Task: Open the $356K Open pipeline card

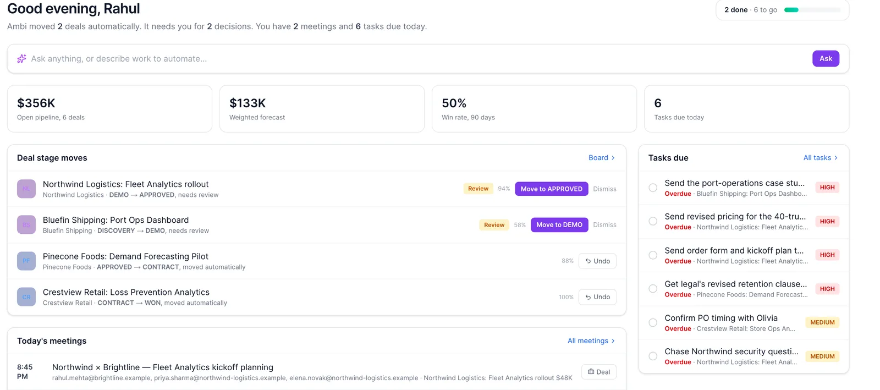Action: [x=109, y=109]
